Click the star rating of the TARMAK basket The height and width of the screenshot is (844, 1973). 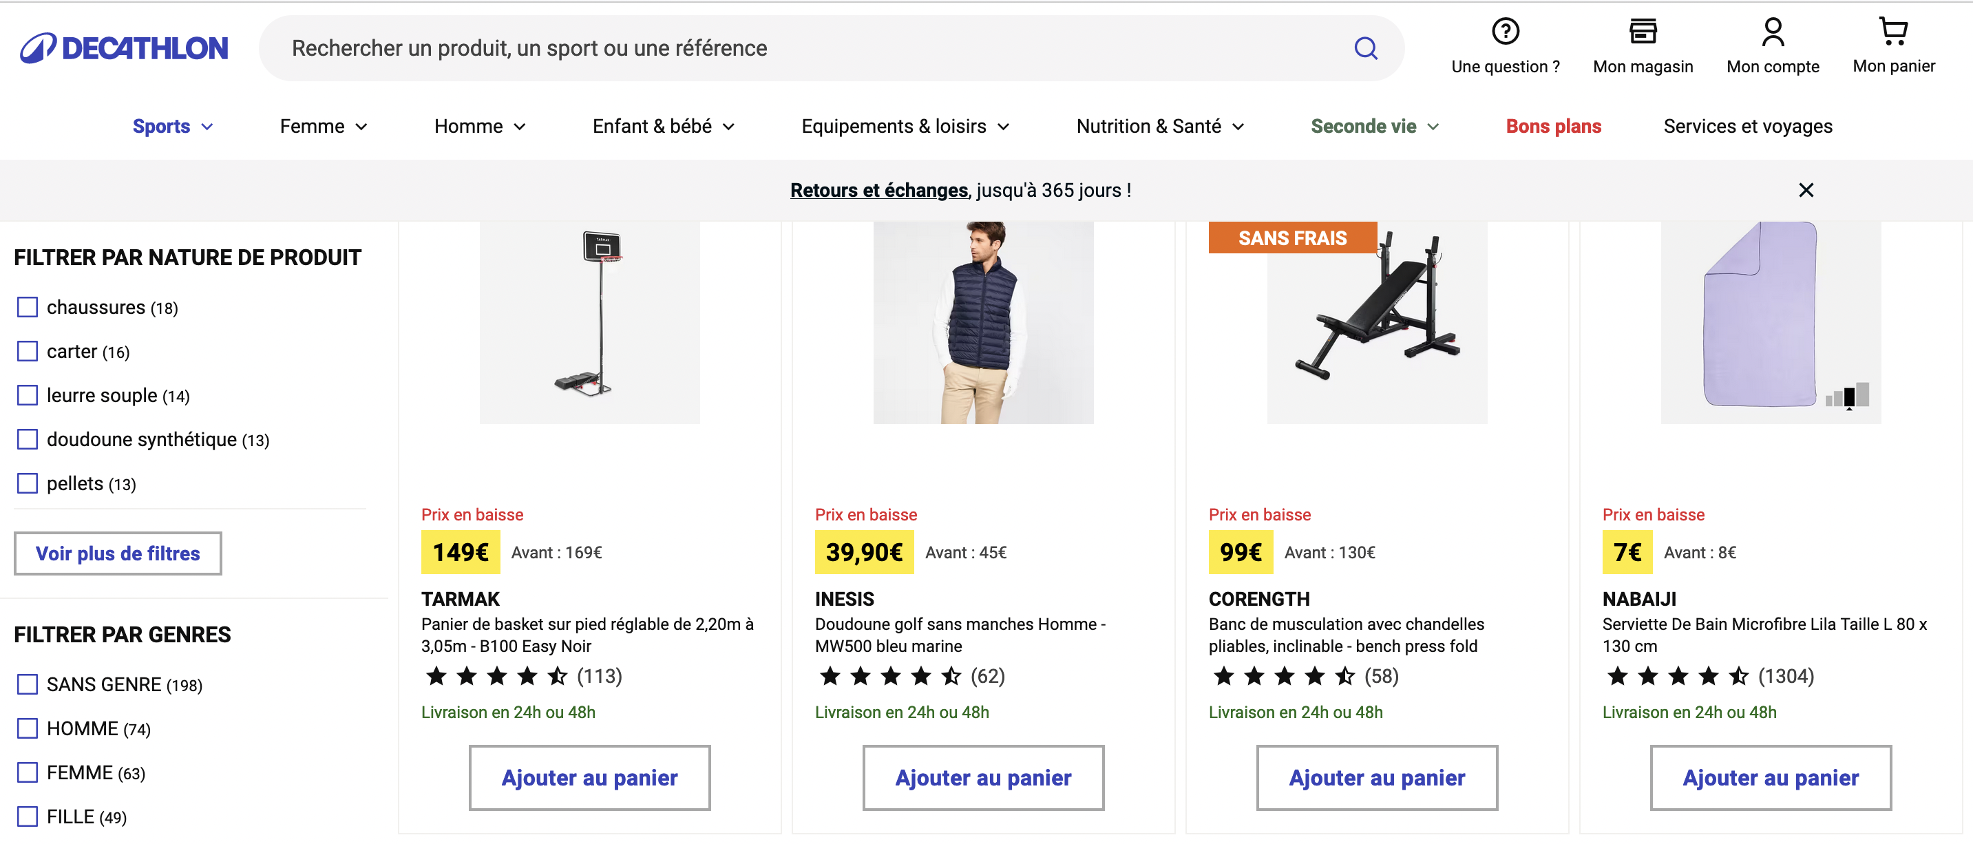pyautogui.click(x=496, y=676)
